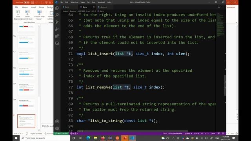This screenshot has height=141, width=251.
Task: Select slide 19 thumbnail in PowerPoint
Action: (26, 89)
